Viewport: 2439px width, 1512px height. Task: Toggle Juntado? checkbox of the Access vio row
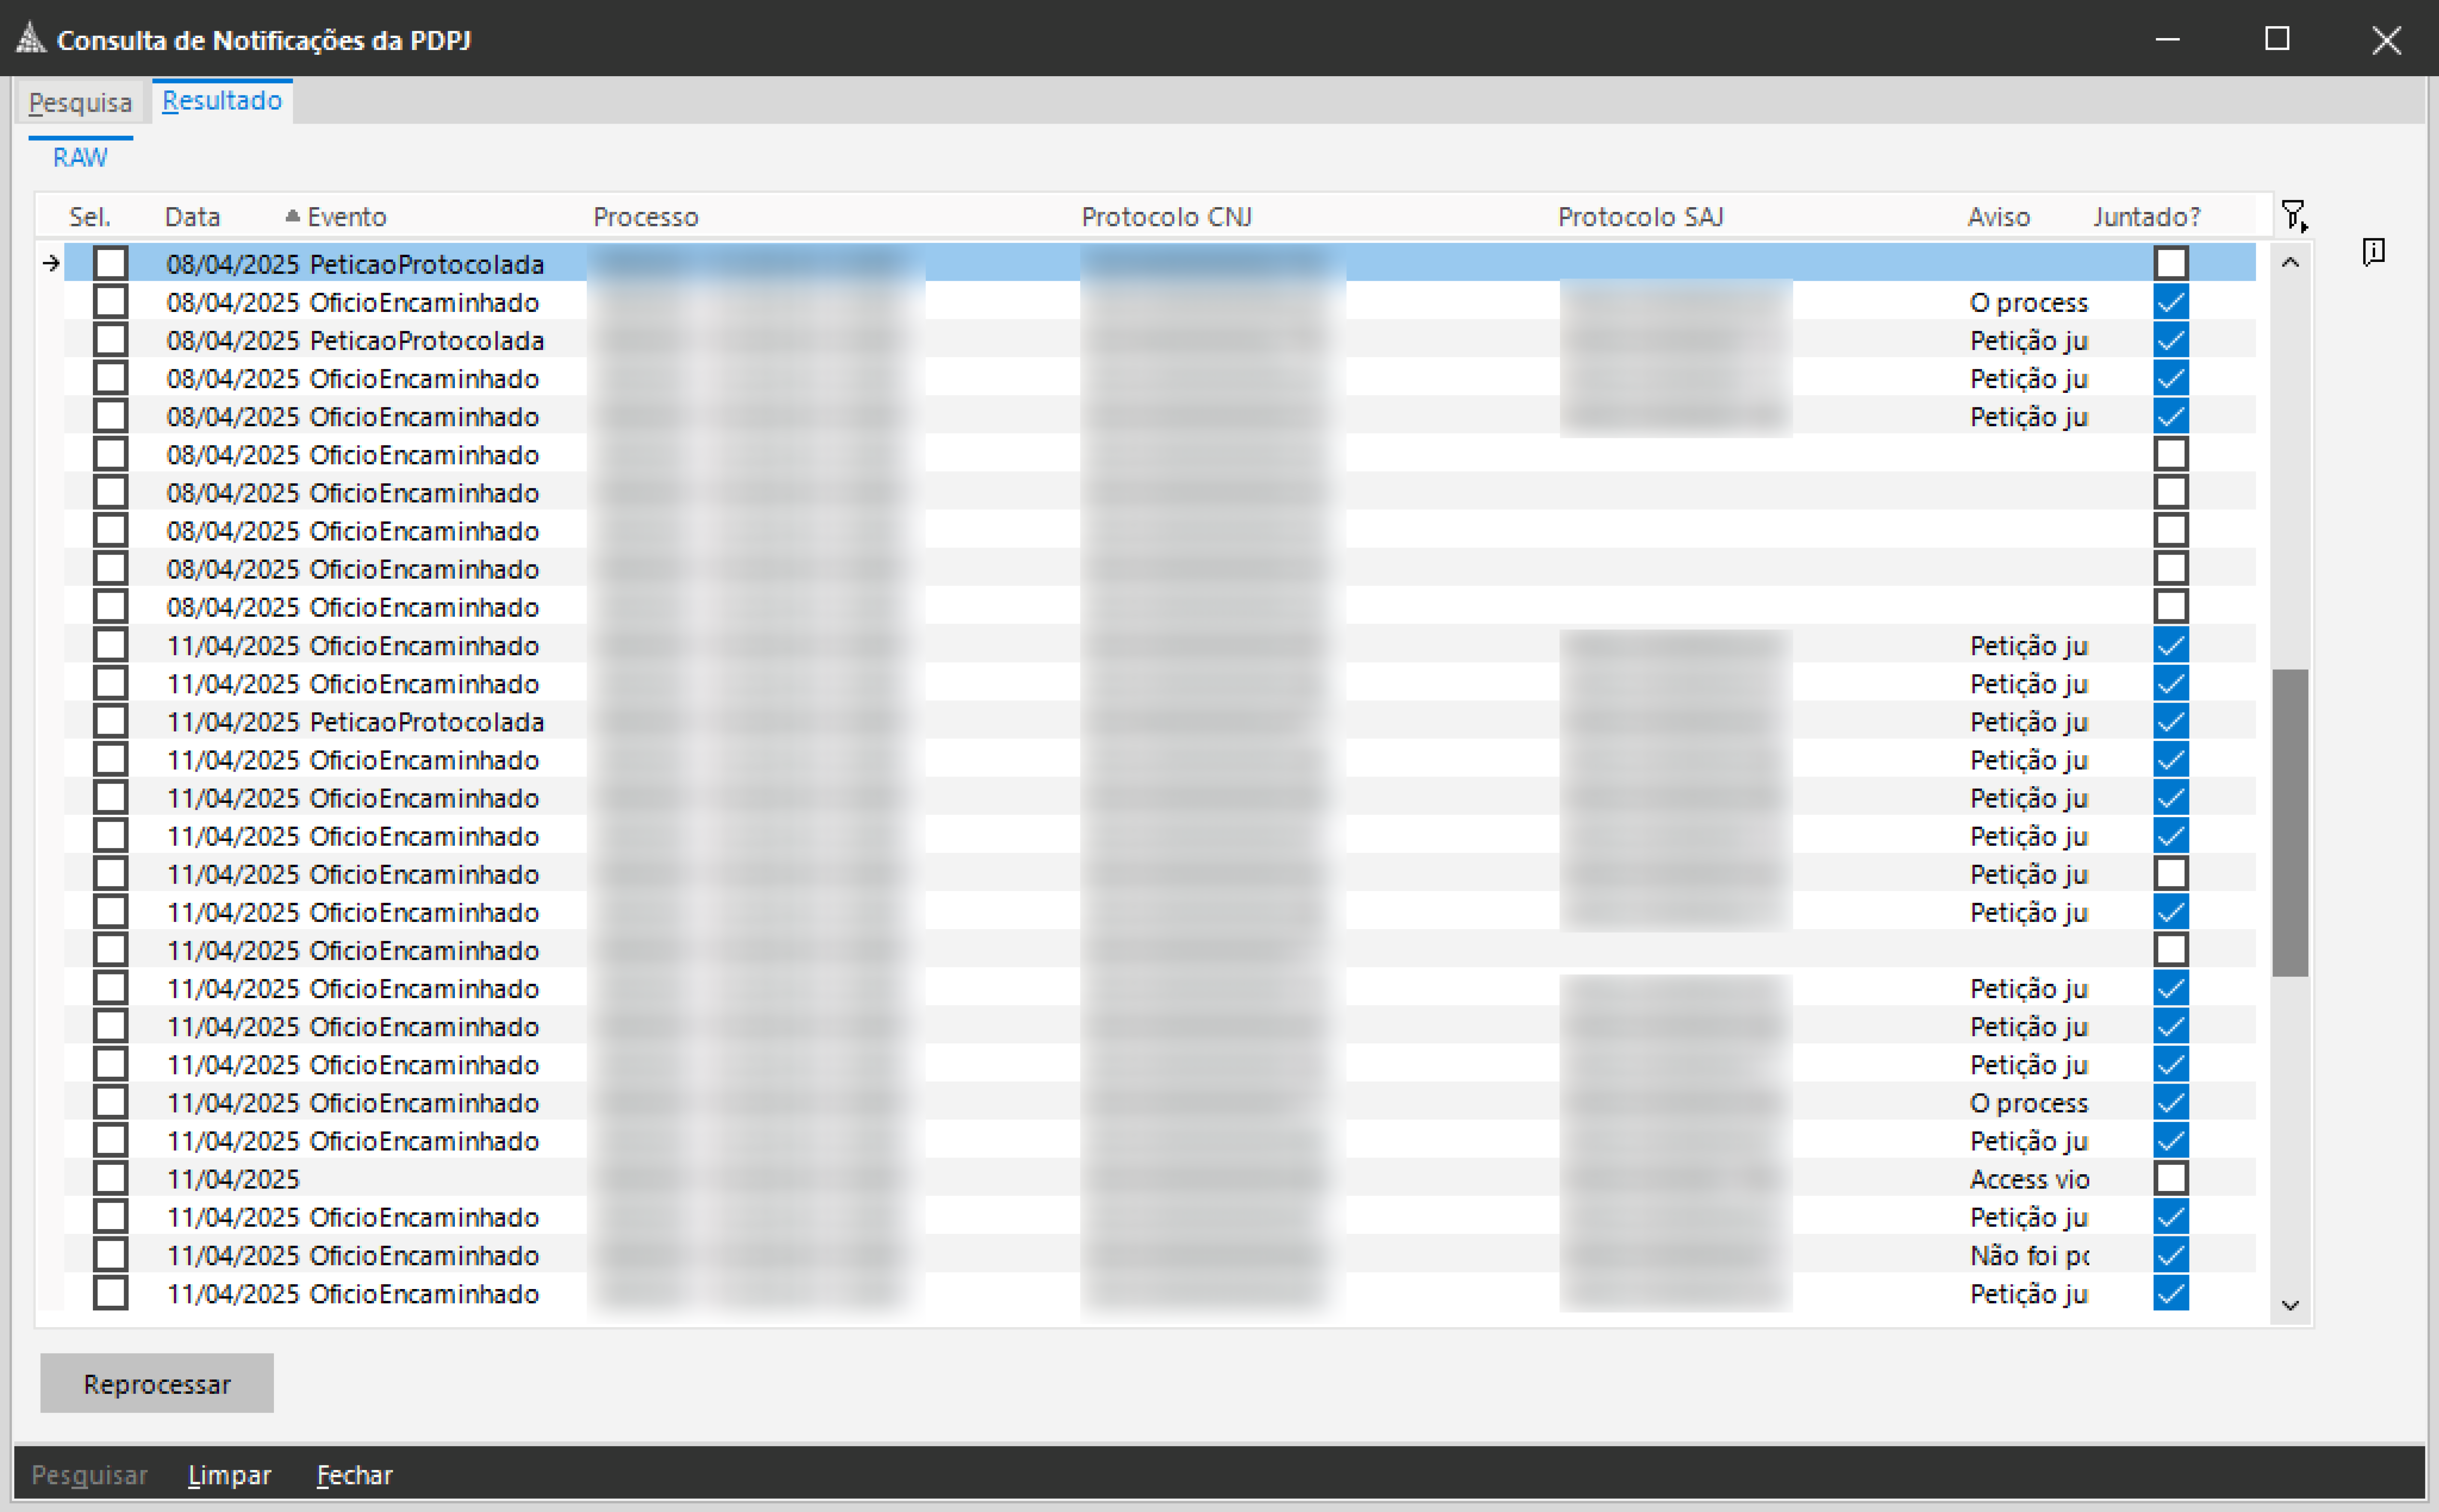tap(2171, 1178)
